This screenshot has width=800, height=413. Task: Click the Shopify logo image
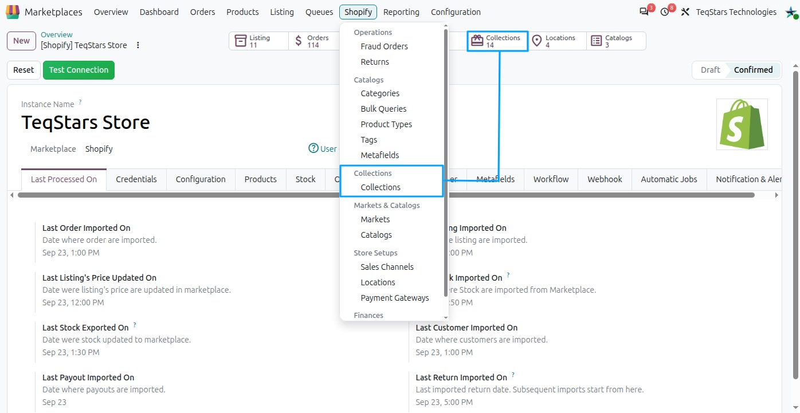coord(742,124)
